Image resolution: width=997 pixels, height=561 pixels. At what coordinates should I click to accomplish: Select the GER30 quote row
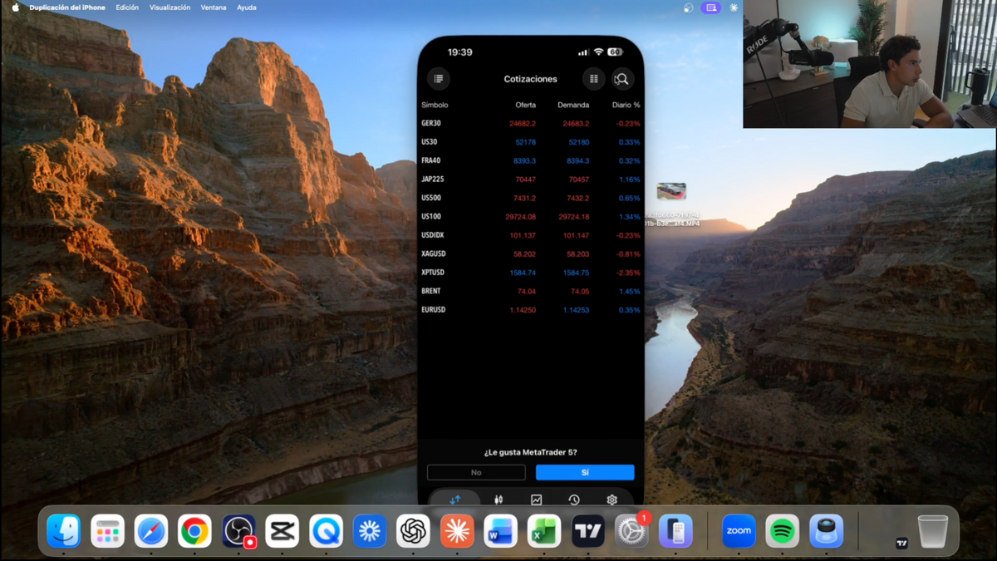(x=530, y=123)
